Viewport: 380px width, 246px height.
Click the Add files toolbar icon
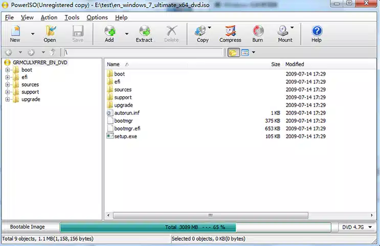109,34
